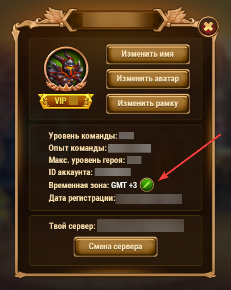Viewport: 231px width, 290px height.
Task: Select the Опыт команды label
Action: click(x=78, y=148)
